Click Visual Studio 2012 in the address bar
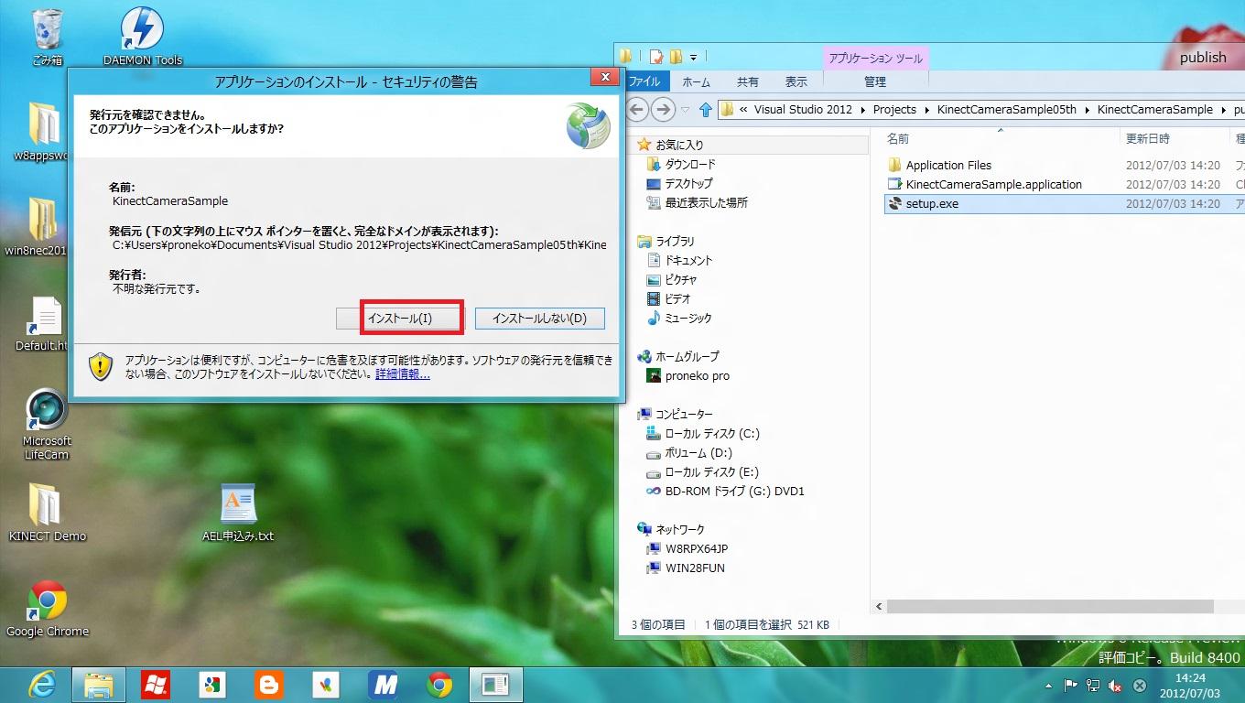The image size is (1245, 703). (x=803, y=109)
